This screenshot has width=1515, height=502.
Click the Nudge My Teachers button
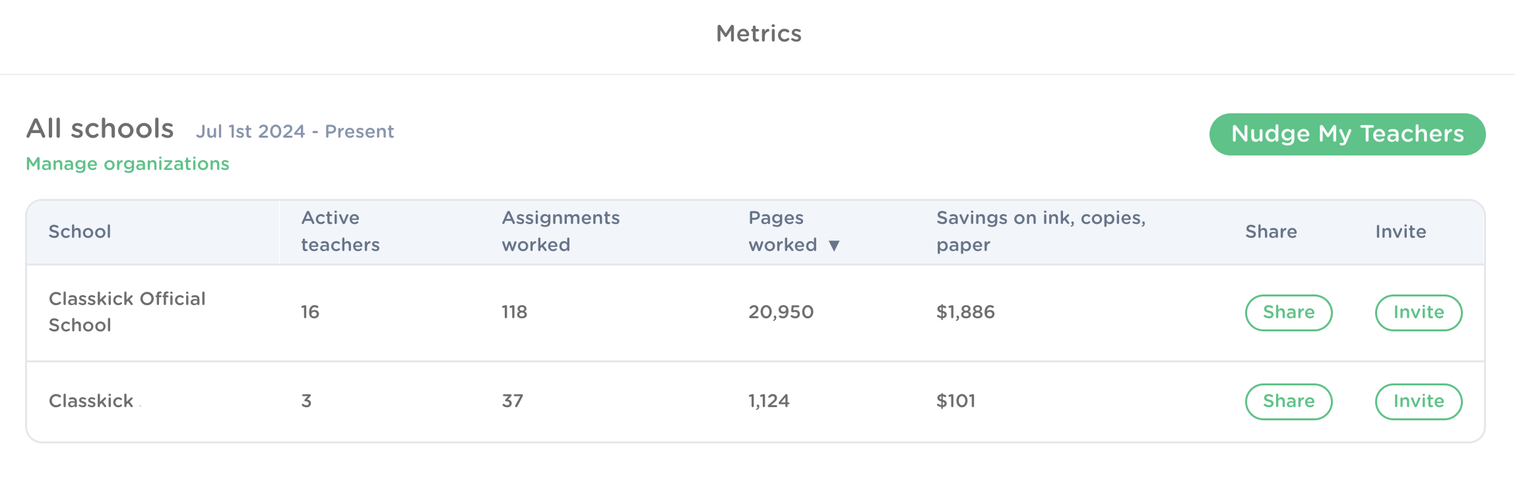coord(1347,134)
